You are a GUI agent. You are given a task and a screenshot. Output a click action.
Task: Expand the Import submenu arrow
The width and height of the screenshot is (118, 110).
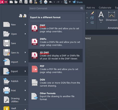point(25,62)
